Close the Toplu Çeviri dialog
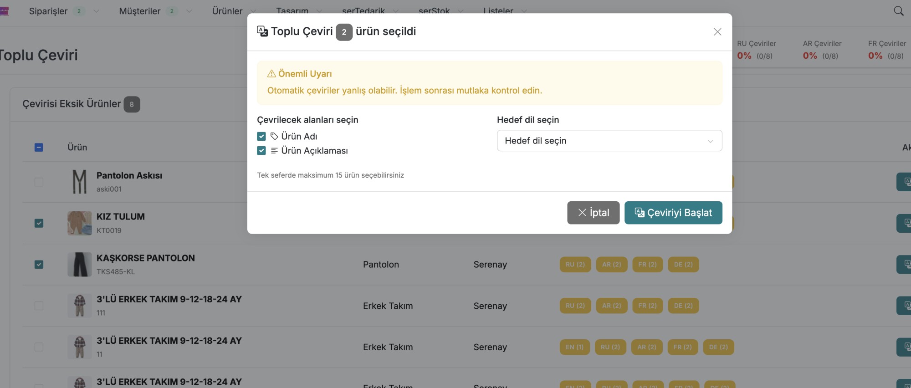 tap(717, 32)
